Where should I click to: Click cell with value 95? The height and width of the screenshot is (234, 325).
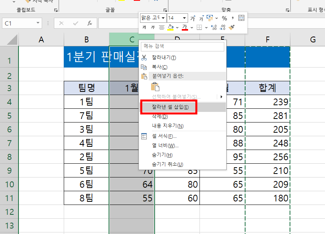click(236, 157)
